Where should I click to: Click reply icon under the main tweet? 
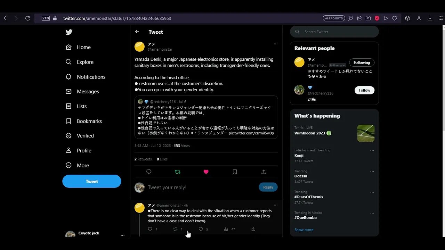149,172
